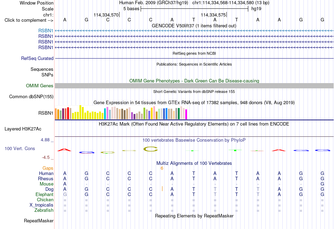Click 'Short Genetic Variants from dbSNP' title
Viewport: 334px width, 229px height.
tap(194, 92)
